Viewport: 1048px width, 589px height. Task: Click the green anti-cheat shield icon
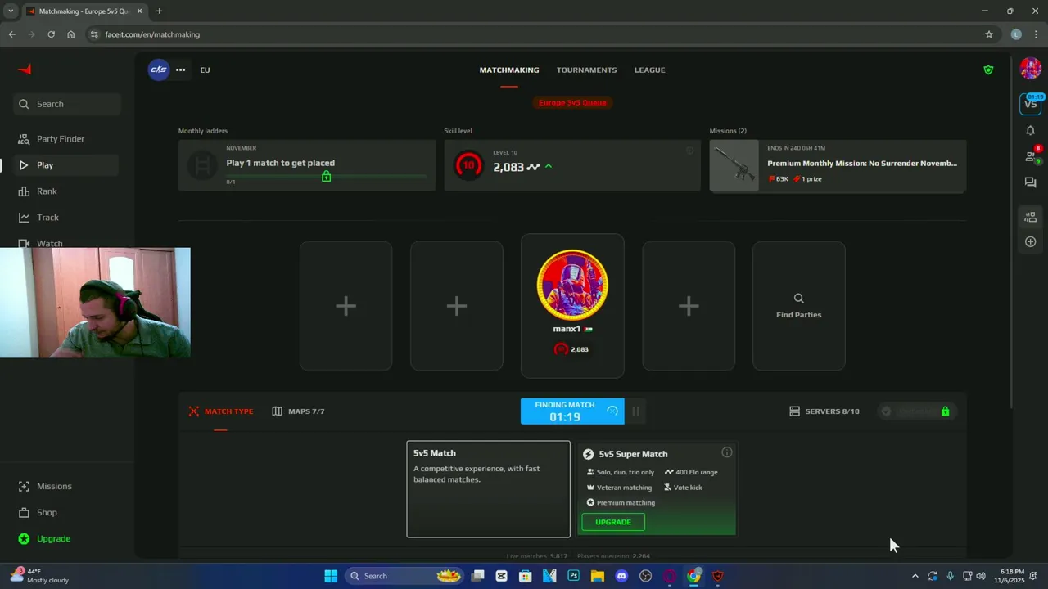point(988,70)
